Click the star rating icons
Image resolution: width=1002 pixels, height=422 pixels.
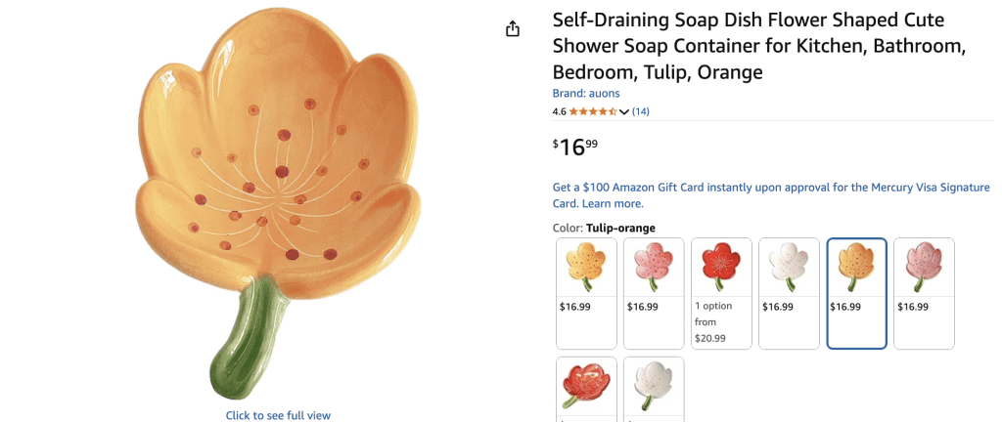pos(592,111)
